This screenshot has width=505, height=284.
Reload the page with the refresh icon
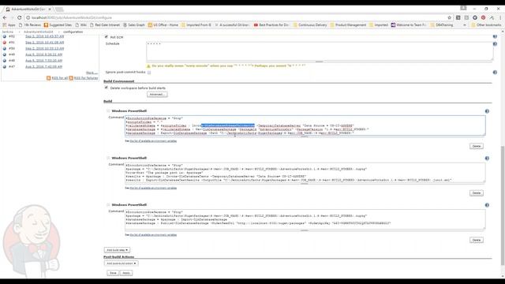(19, 17)
